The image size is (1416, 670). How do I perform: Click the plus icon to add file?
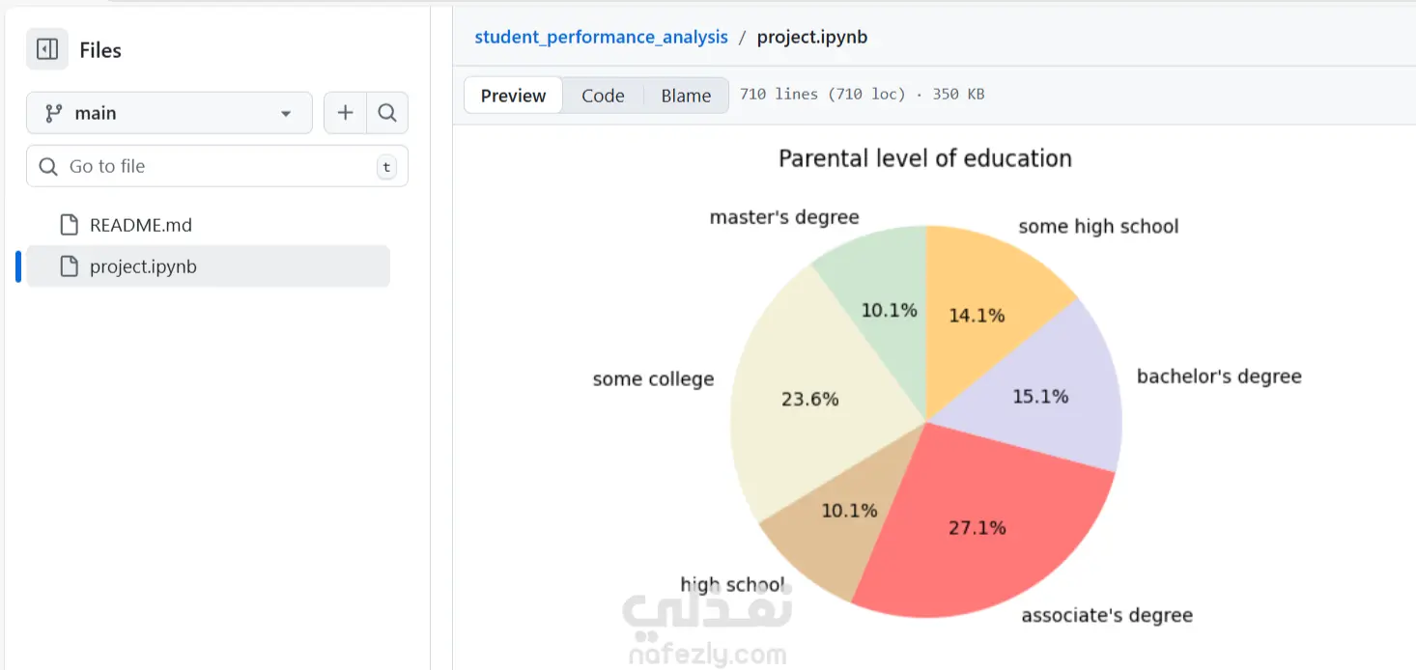(345, 113)
